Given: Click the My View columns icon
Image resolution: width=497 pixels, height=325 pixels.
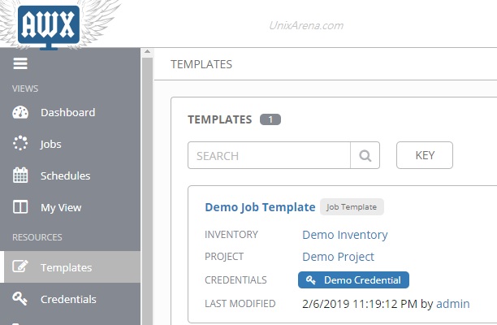Looking at the screenshot, I should pyautogui.click(x=21, y=208).
